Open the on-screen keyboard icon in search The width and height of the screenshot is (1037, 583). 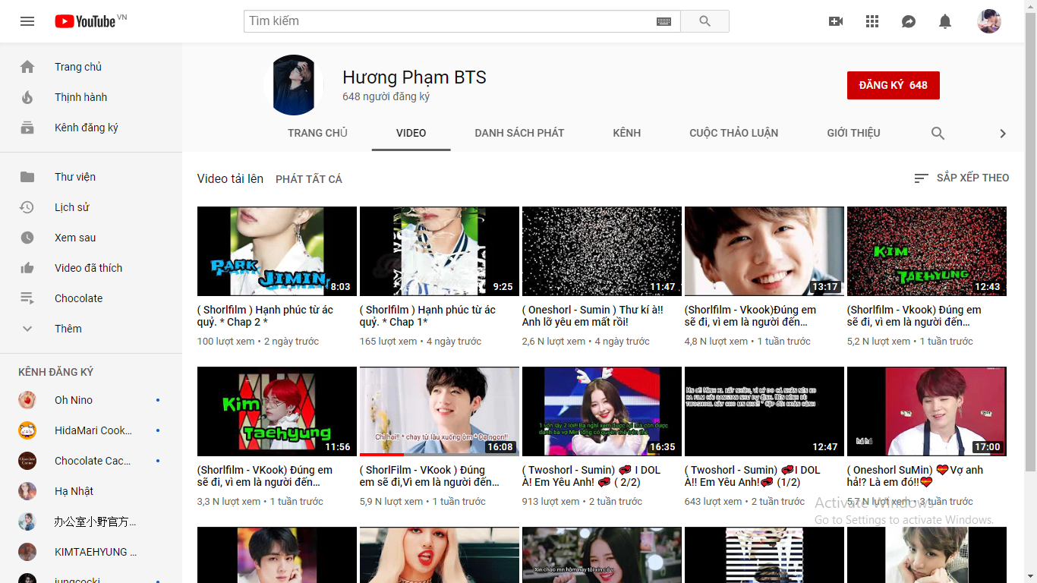pyautogui.click(x=663, y=21)
